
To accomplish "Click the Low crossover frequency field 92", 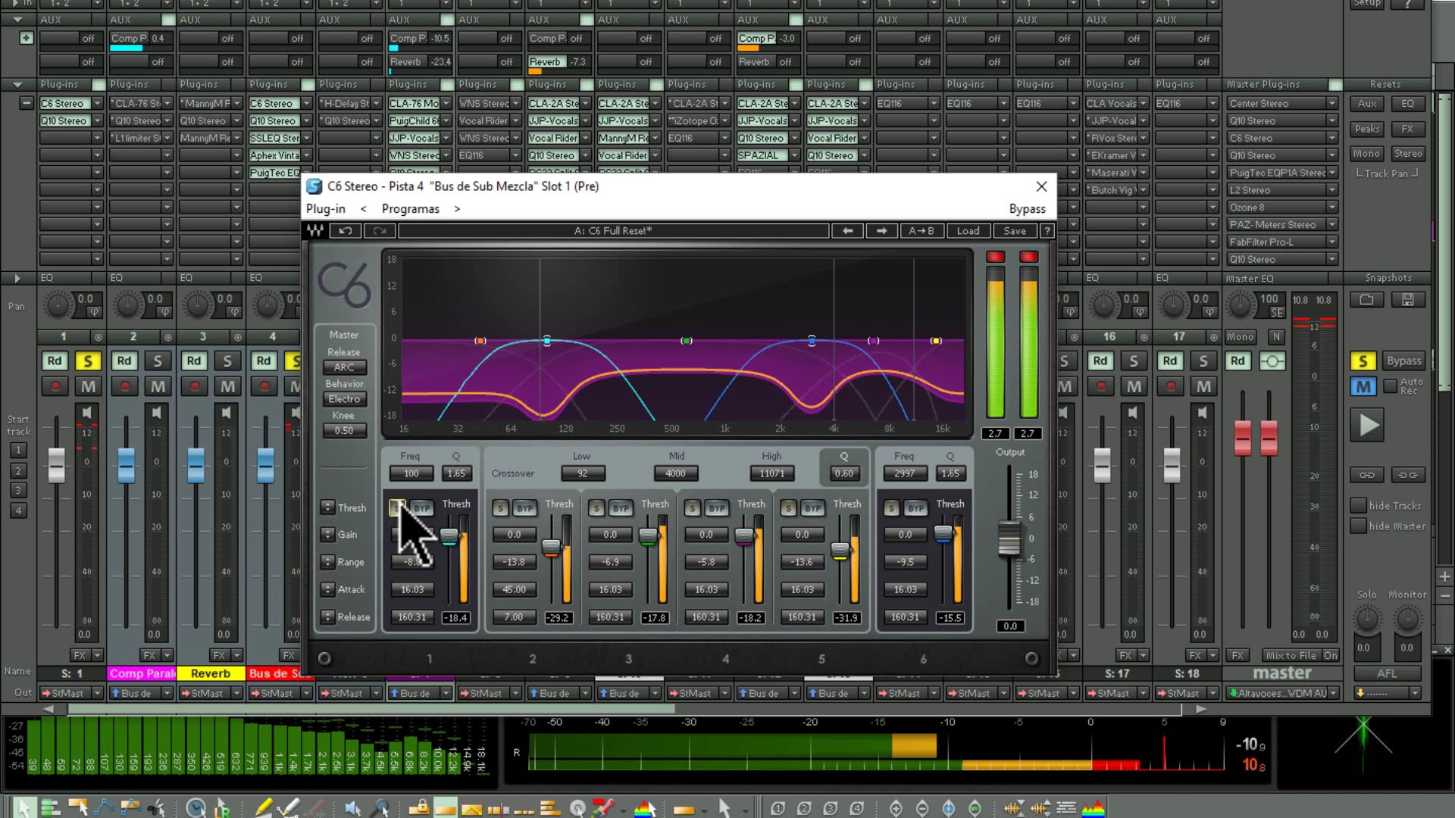I will 582,474.
